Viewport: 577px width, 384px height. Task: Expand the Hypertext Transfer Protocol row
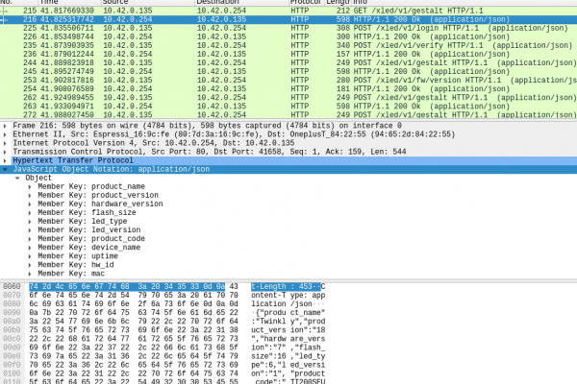click(x=5, y=160)
